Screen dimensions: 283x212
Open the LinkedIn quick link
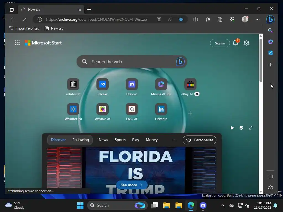click(161, 112)
